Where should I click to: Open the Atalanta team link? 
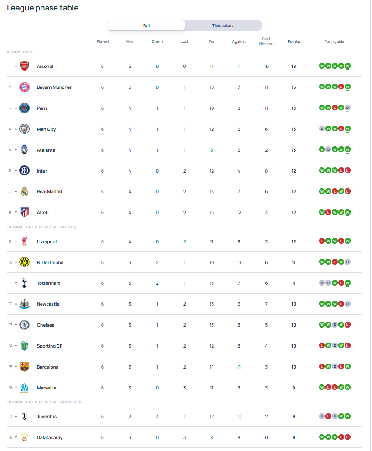[46, 150]
